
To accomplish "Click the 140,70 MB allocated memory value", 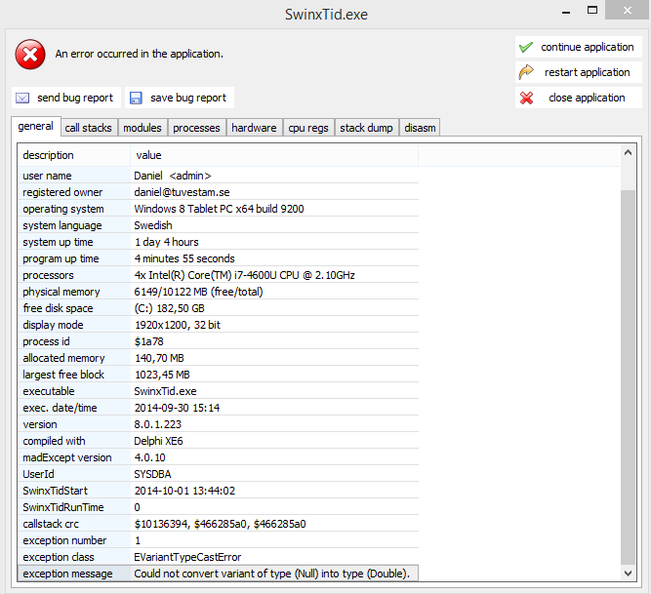I will (x=159, y=358).
